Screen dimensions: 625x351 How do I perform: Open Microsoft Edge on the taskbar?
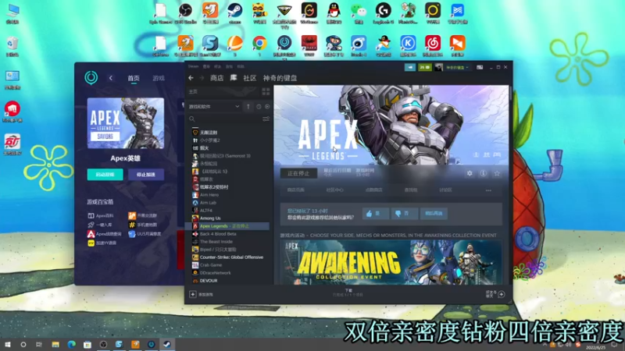click(71, 345)
